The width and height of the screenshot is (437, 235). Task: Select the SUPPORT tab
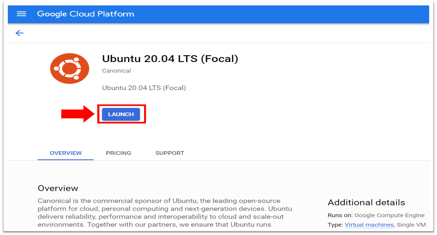[x=170, y=153]
